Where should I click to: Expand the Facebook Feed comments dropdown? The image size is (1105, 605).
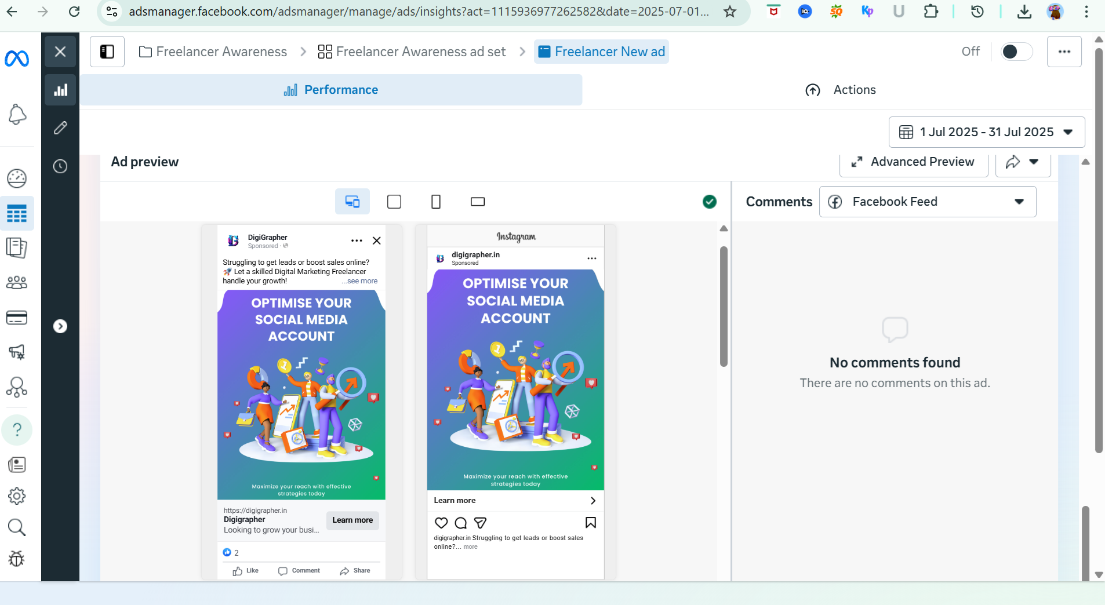tap(927, 202)
